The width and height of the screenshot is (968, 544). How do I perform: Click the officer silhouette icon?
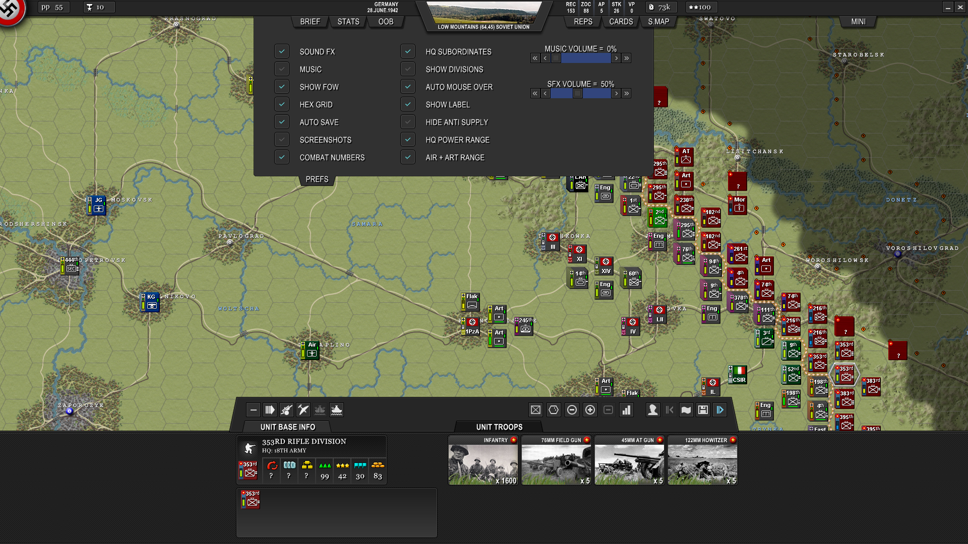point(653,410)
